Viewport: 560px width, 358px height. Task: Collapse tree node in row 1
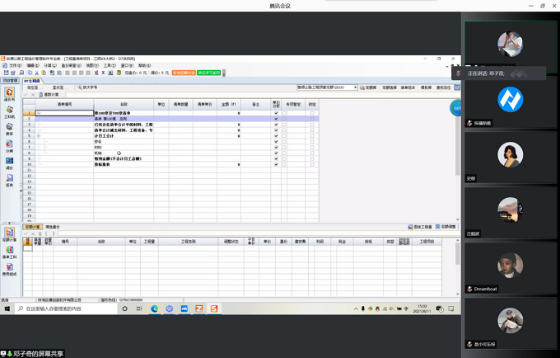[x=39, y=113]
